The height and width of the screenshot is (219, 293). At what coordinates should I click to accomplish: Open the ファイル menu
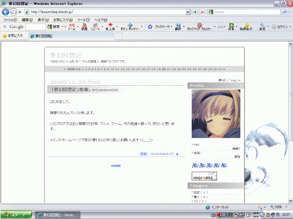[10, 20]
